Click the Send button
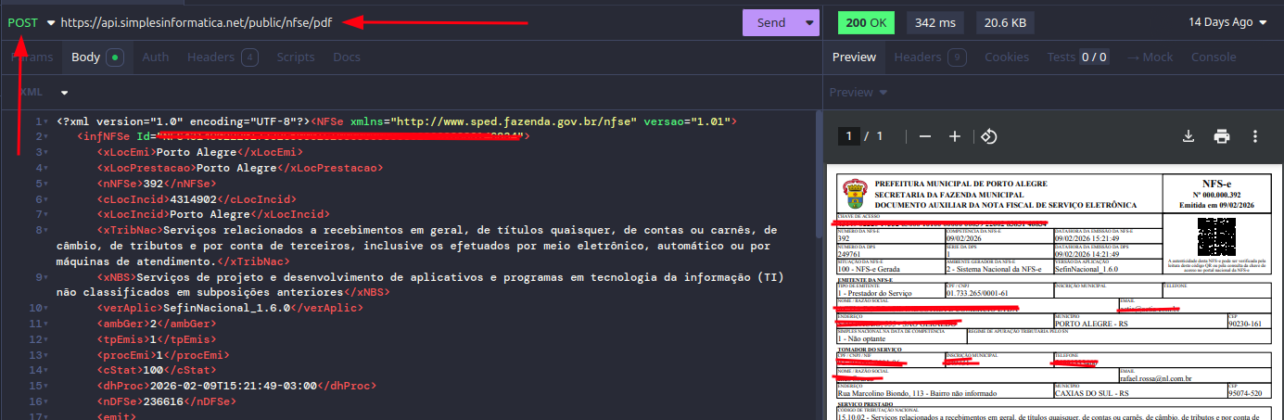 coord(770,22)
